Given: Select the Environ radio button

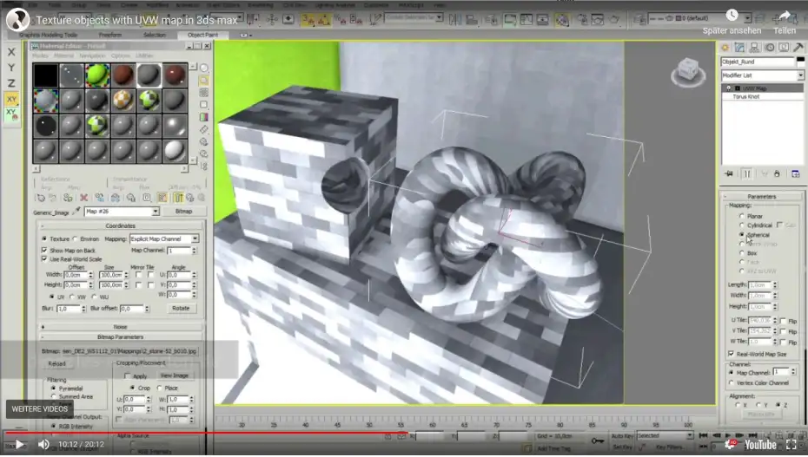Looking at the screenshot, I should point(76,239).
